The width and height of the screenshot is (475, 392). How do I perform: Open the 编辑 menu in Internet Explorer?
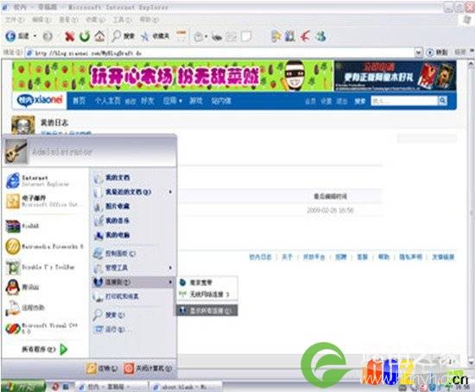click(41, 20)
